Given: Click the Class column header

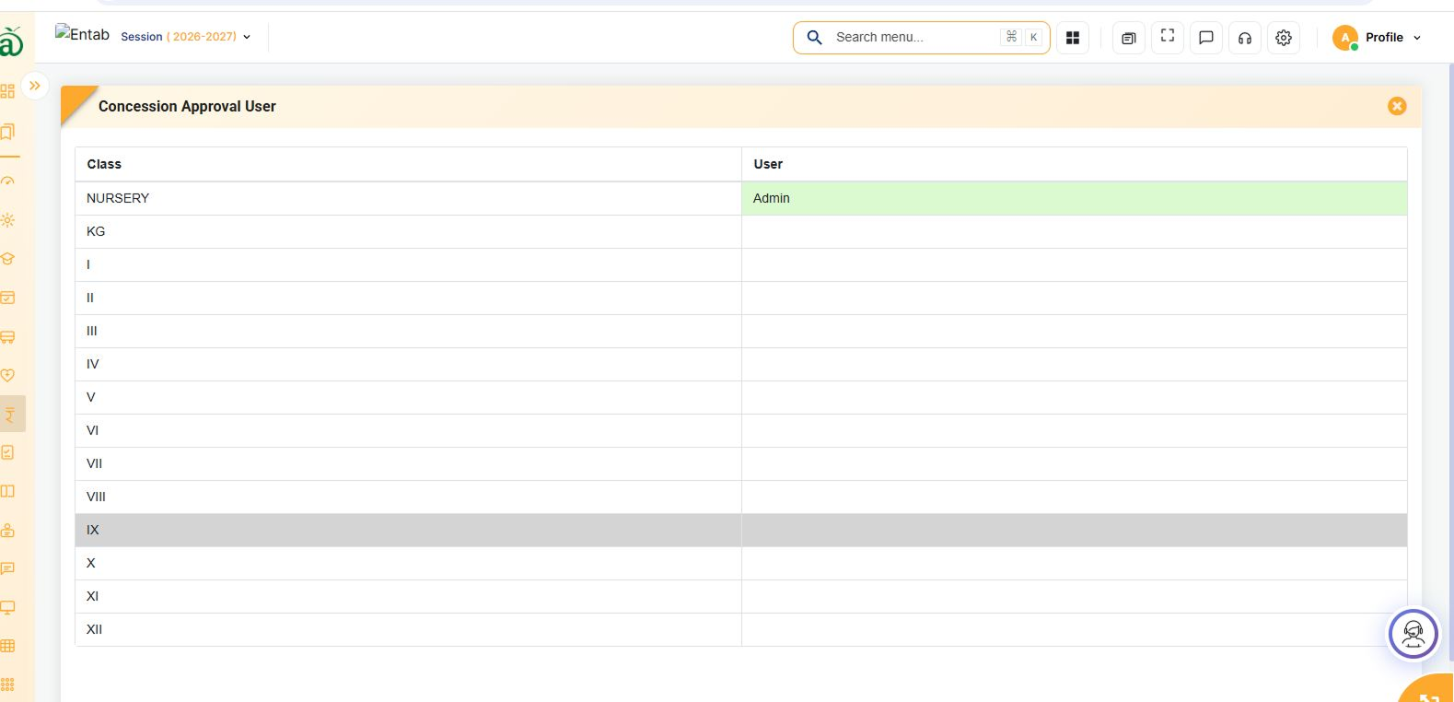Looking at the screenshot, I should coord(408,164).
